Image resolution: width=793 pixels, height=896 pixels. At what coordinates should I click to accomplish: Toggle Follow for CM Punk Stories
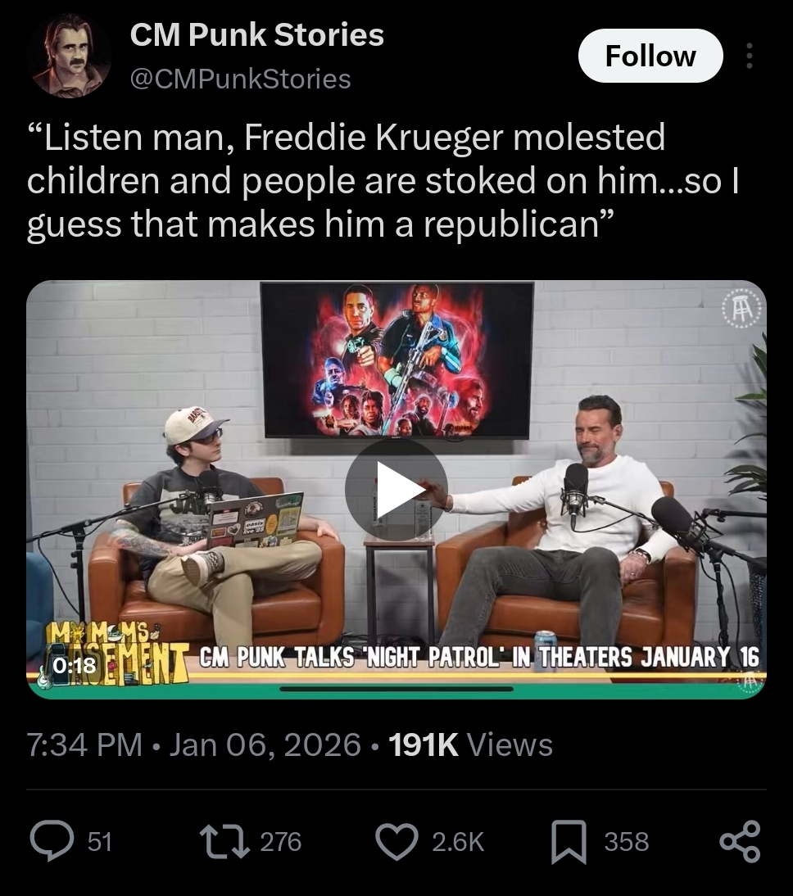tap(651, 55)
